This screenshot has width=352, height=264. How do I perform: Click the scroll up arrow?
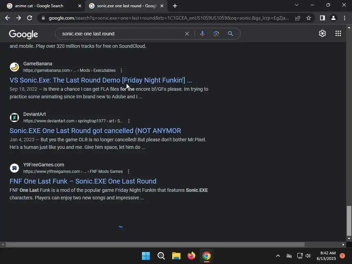point(349,27)
